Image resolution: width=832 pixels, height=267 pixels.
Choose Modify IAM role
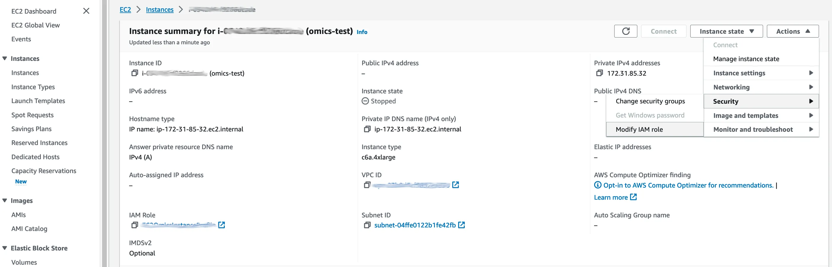(x=655, y=129)
